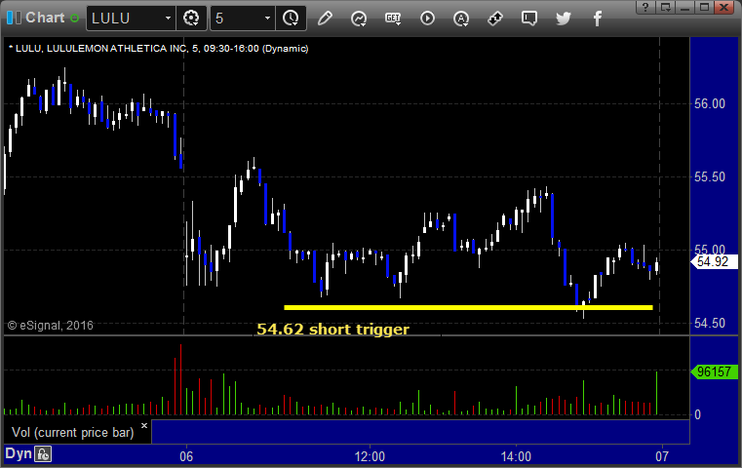Open the alerts 'A' icon menu

(x=461, y=19)
